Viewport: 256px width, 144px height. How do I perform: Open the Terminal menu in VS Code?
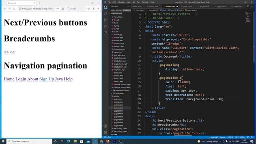point(145,2)
